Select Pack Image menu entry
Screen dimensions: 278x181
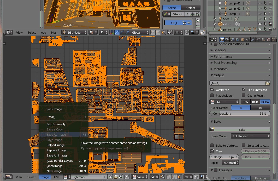pyautogui.click(x=54, y=109)
